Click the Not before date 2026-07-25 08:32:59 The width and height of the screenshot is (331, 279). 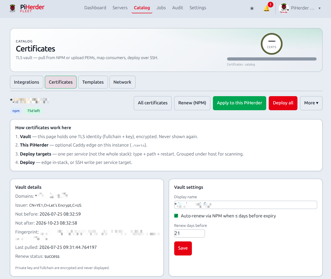(60, 214)
